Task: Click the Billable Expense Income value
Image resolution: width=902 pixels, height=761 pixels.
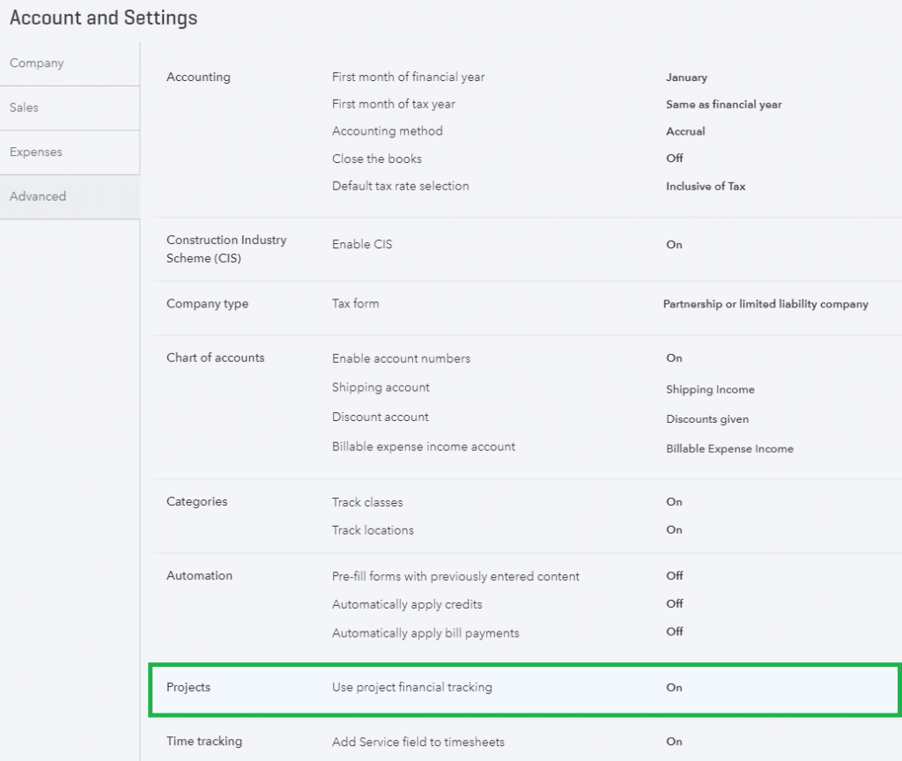Action: click(729, 448)
